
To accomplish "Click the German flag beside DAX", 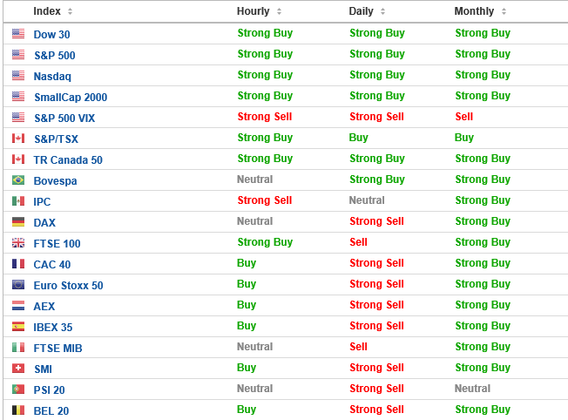I will coord(18,222).
